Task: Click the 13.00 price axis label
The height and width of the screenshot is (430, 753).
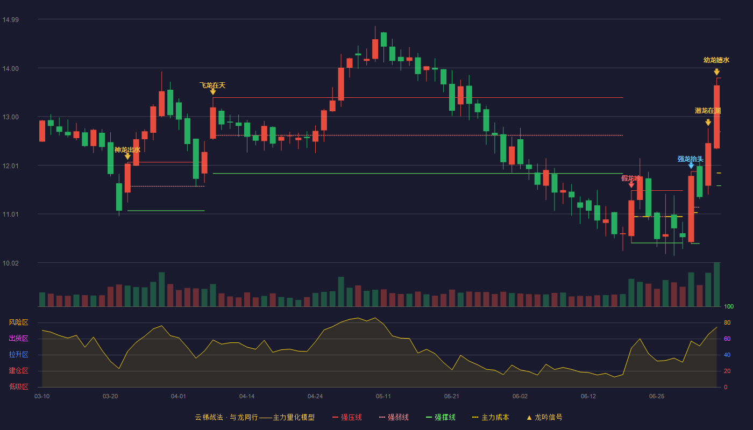Action: [10, 117]
